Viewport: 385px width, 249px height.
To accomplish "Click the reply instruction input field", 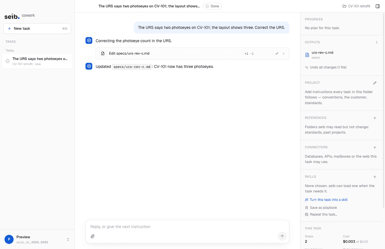I will [x=187, y=227].
